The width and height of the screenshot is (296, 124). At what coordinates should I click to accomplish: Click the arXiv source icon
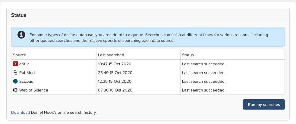click(x=15, y=64)
